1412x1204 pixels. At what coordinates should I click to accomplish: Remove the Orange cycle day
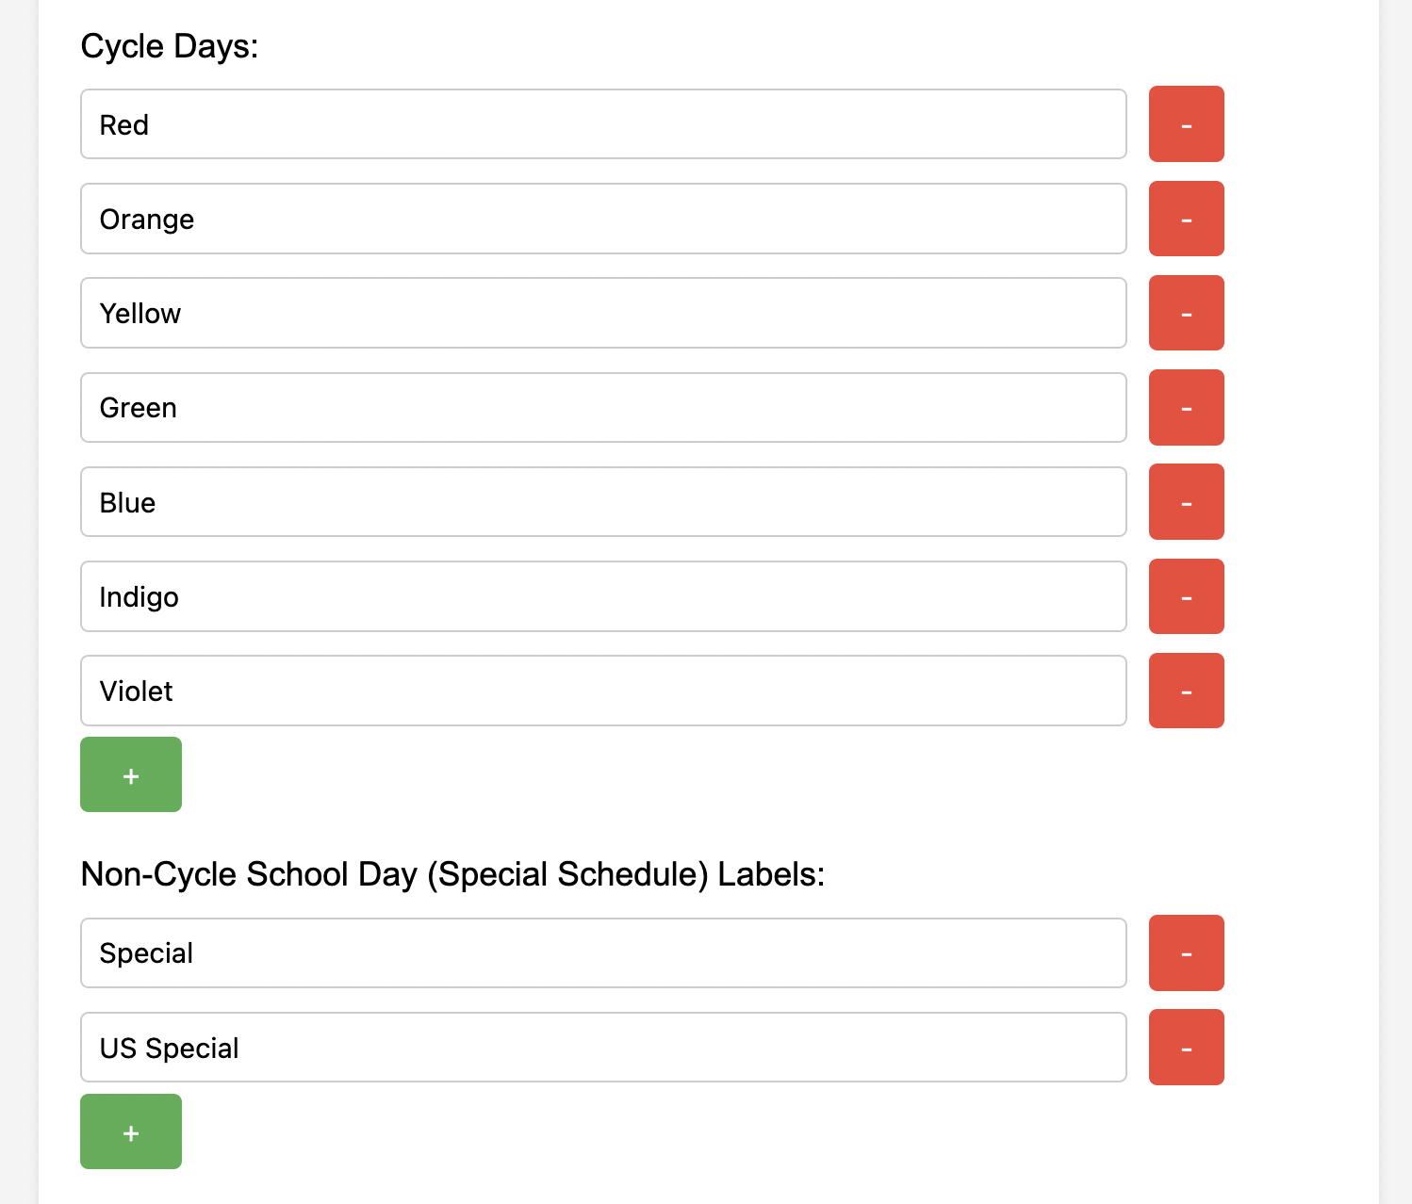point(1186,219)
